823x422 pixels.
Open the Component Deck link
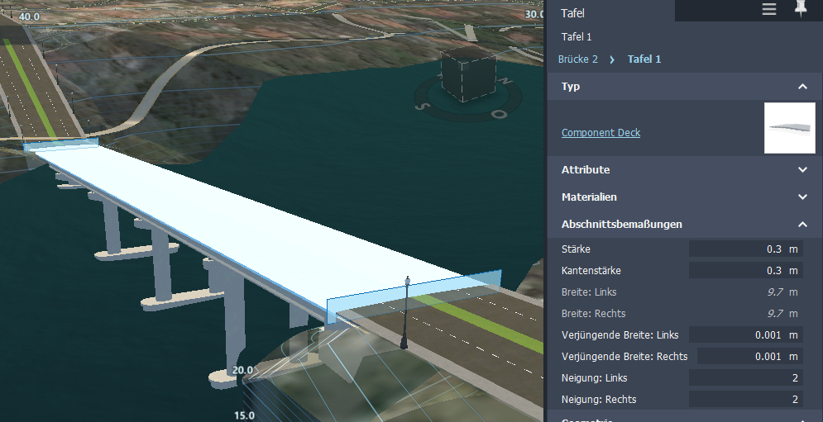601,133
